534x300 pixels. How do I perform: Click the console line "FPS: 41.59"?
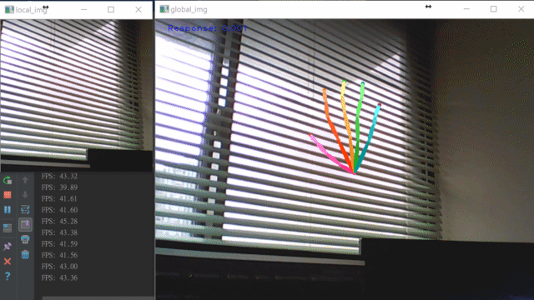(59, 244)
